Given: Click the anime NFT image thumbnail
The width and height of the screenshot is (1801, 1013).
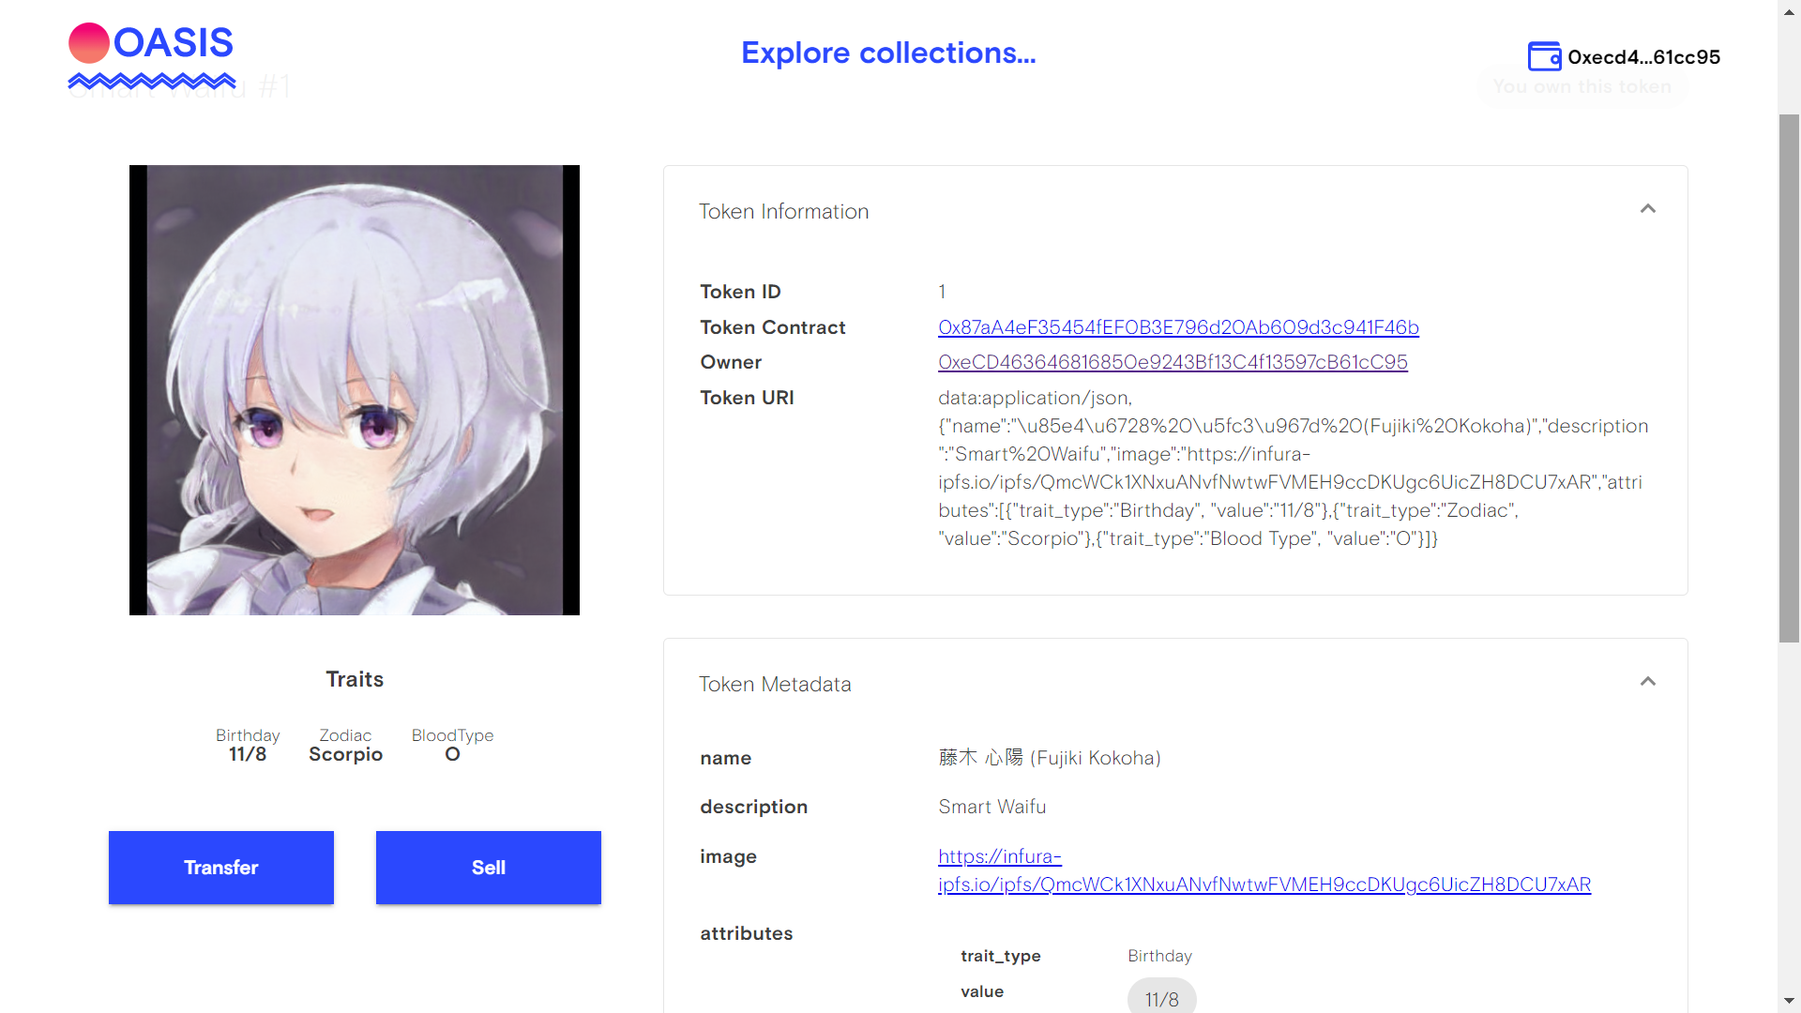Looking at the screenshot, I should 355,390.
